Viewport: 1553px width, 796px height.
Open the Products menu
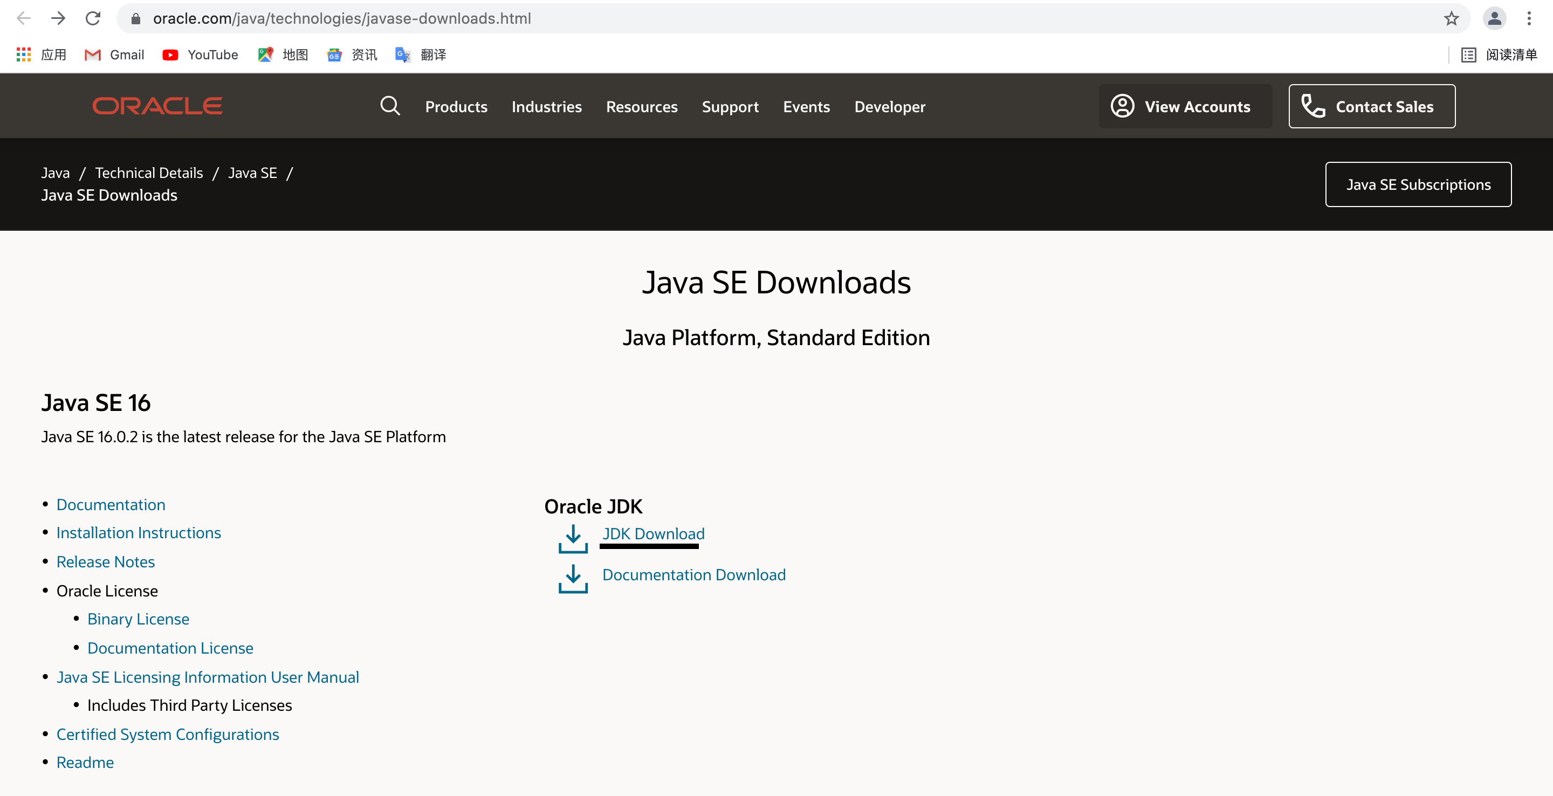[456, 107]
